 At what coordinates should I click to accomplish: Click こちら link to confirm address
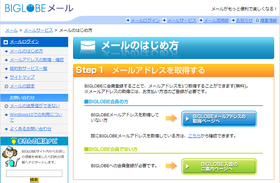[194, 136]
